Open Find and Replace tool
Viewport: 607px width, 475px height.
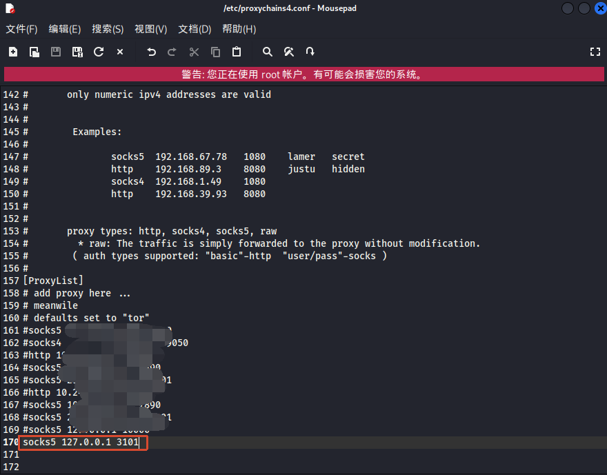click(289, 52)
